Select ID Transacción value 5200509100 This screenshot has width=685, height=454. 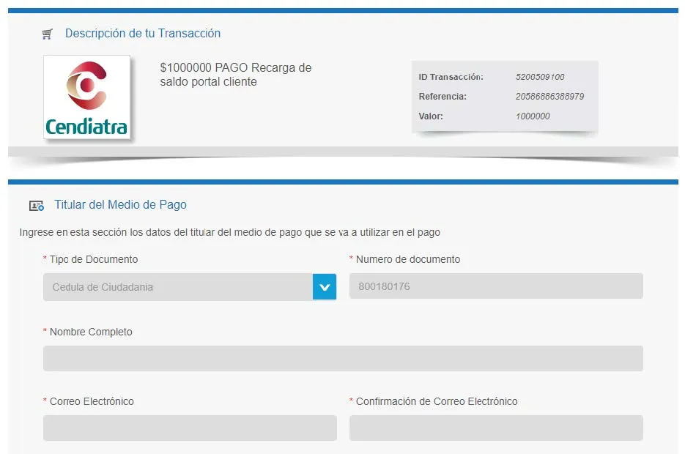pos(540,77)
